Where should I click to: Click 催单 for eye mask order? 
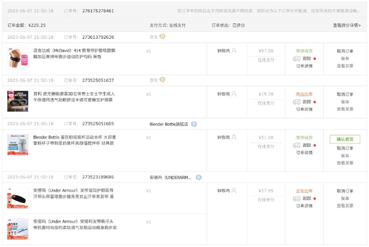point(345,102)
